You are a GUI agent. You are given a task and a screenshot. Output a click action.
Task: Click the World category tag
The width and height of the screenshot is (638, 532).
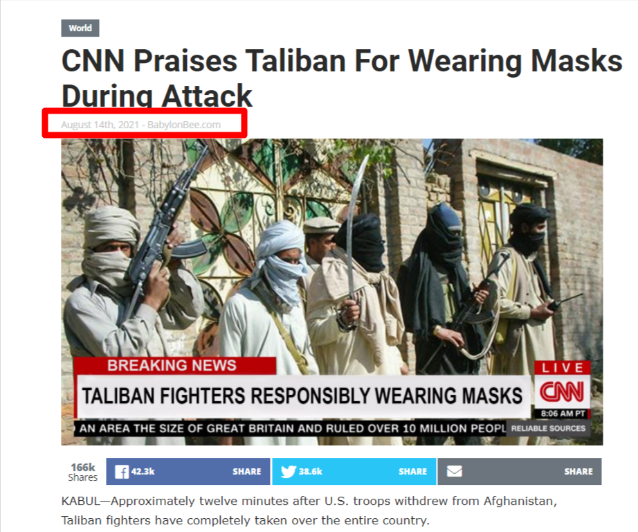[x=80, y=28]
